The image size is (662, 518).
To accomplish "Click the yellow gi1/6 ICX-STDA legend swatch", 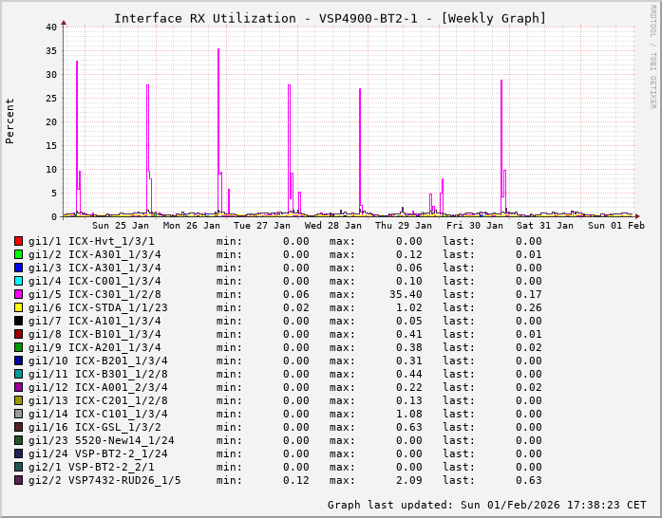I will coord(19,308).
